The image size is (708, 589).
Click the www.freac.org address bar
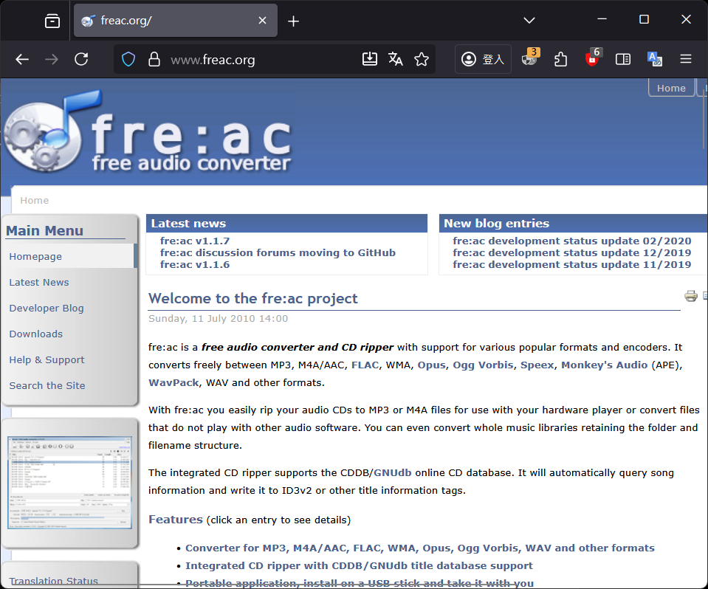(258, 60)
